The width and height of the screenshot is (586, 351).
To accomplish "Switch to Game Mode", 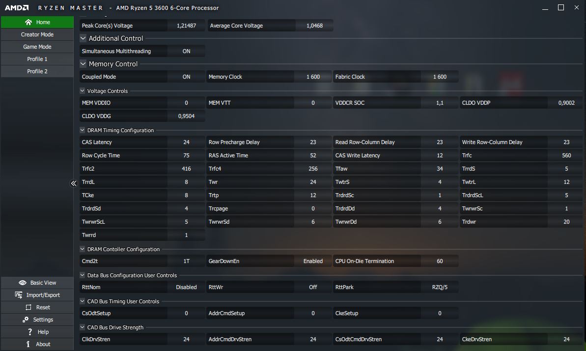I will (37, 47).
